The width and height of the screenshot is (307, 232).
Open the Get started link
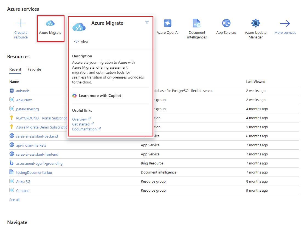click(x=83, y=124)
